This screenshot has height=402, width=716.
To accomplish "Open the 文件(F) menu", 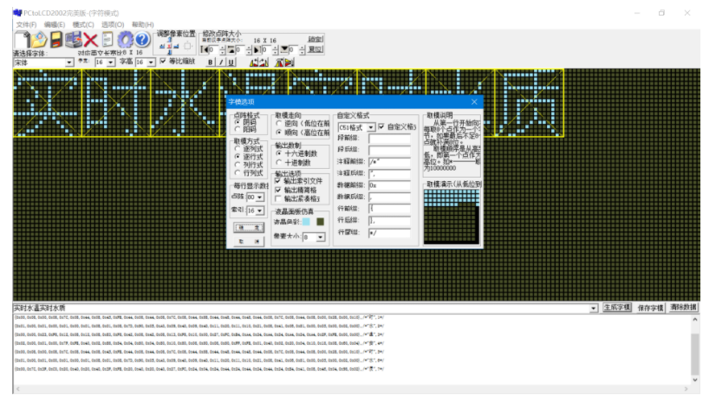I will tap(26, 24).
